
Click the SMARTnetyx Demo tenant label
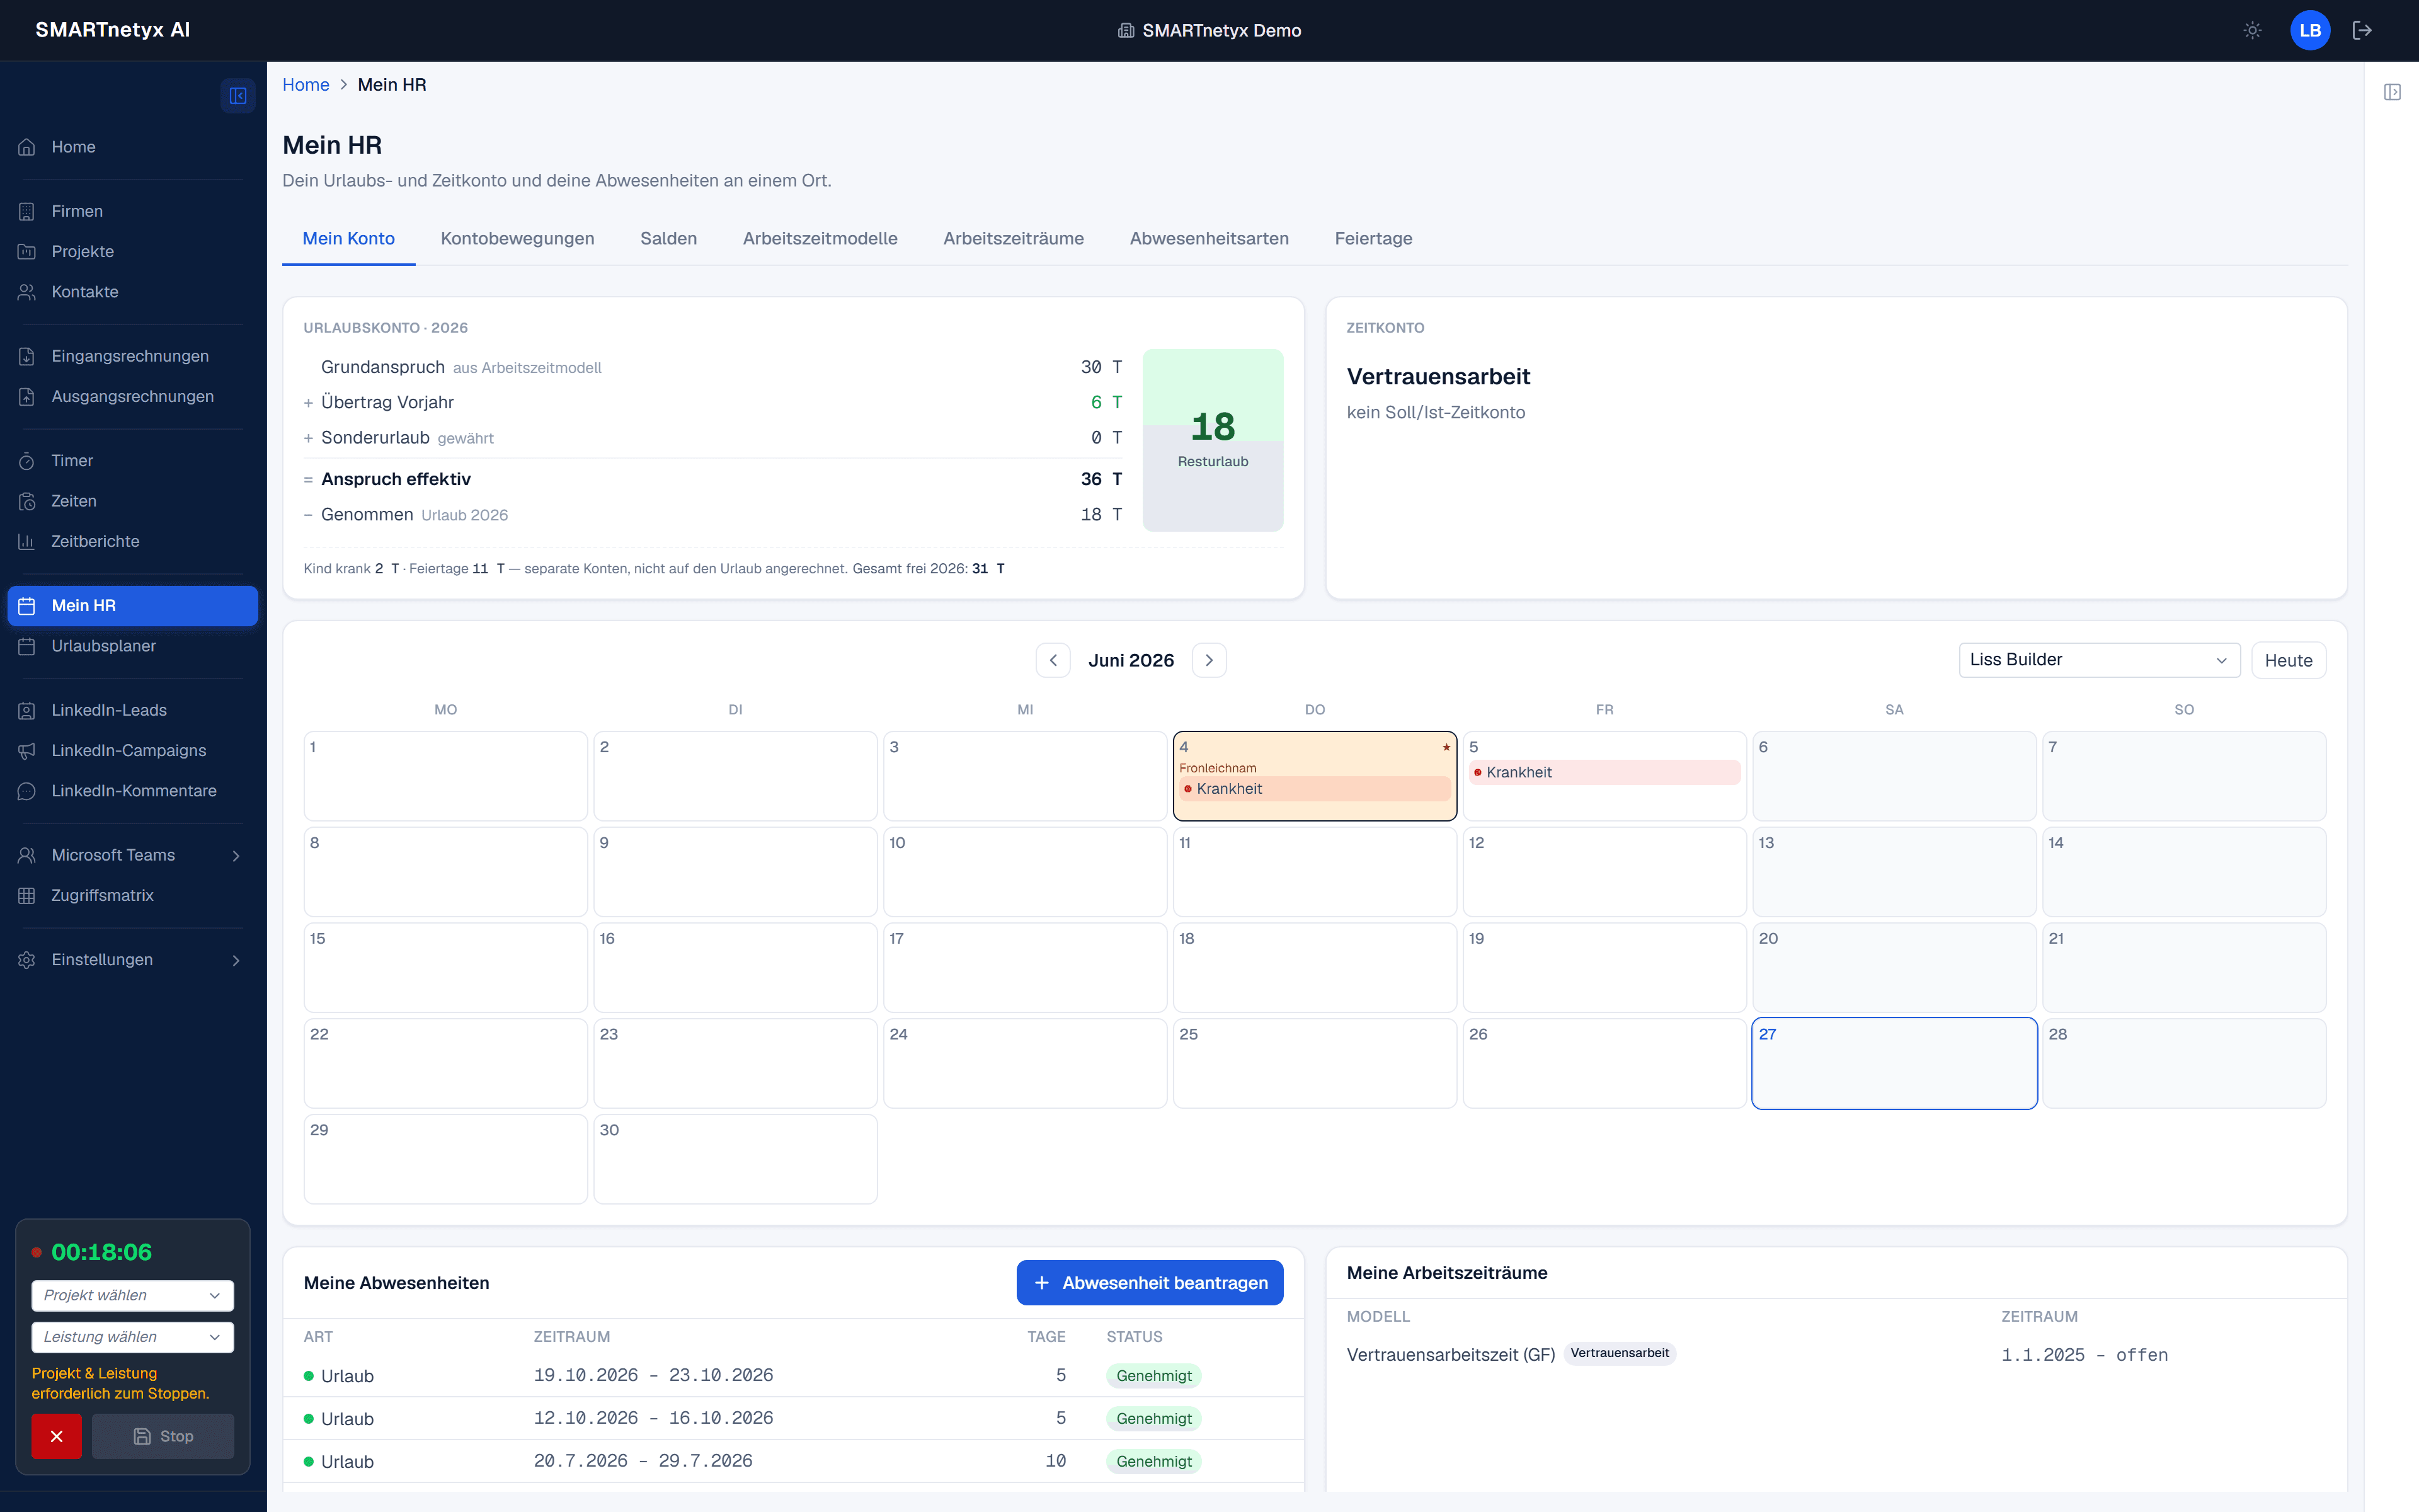point(1209,30)
